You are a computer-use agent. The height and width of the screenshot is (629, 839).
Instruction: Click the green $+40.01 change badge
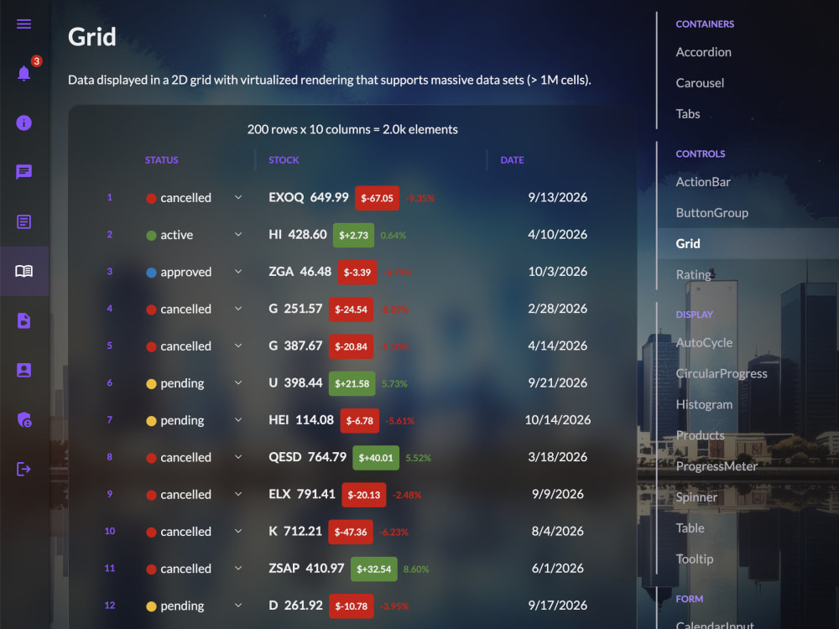pyautogui.click(x=376, y=458)
